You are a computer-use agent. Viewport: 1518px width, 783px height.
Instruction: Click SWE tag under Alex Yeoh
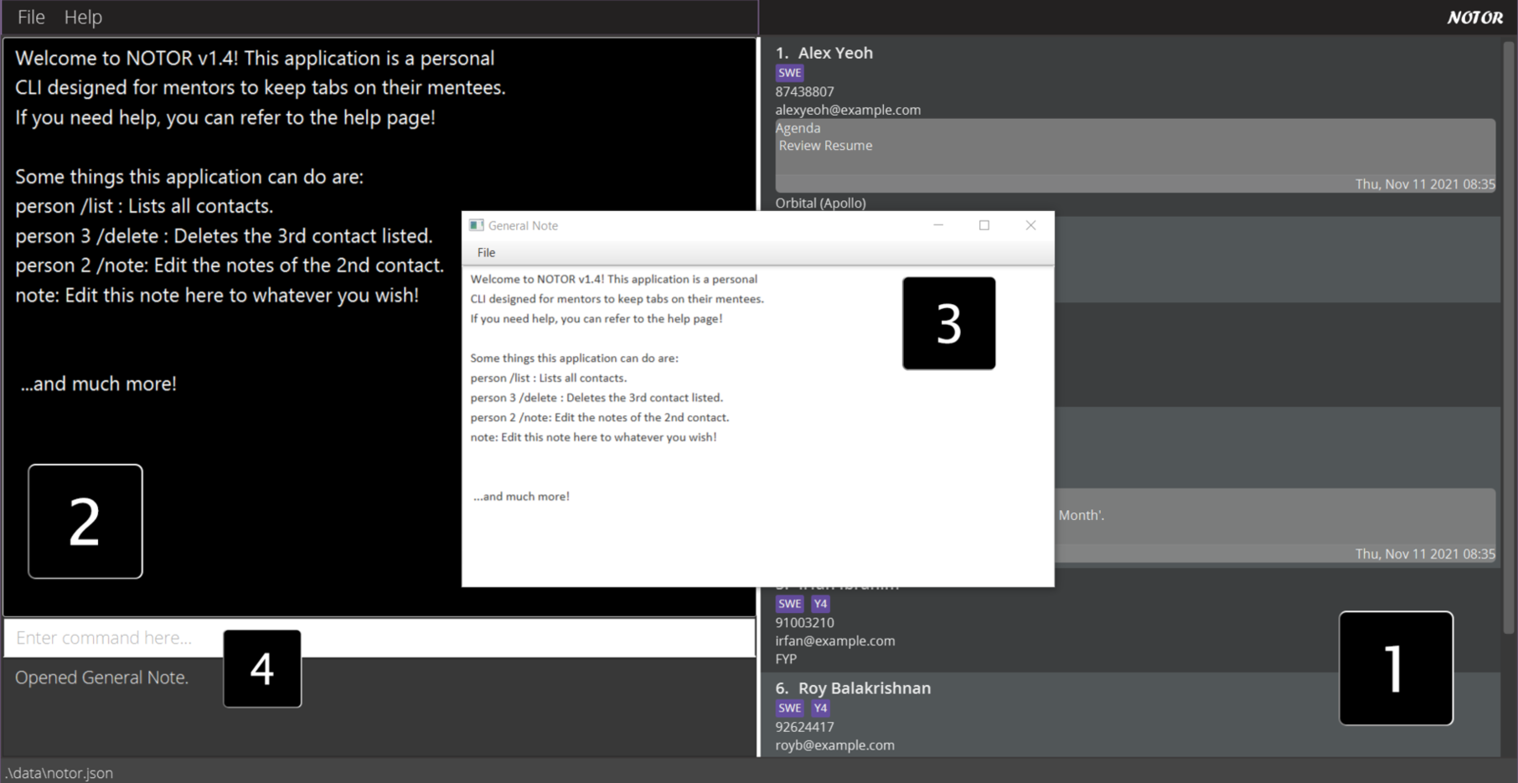pos(789,73)
